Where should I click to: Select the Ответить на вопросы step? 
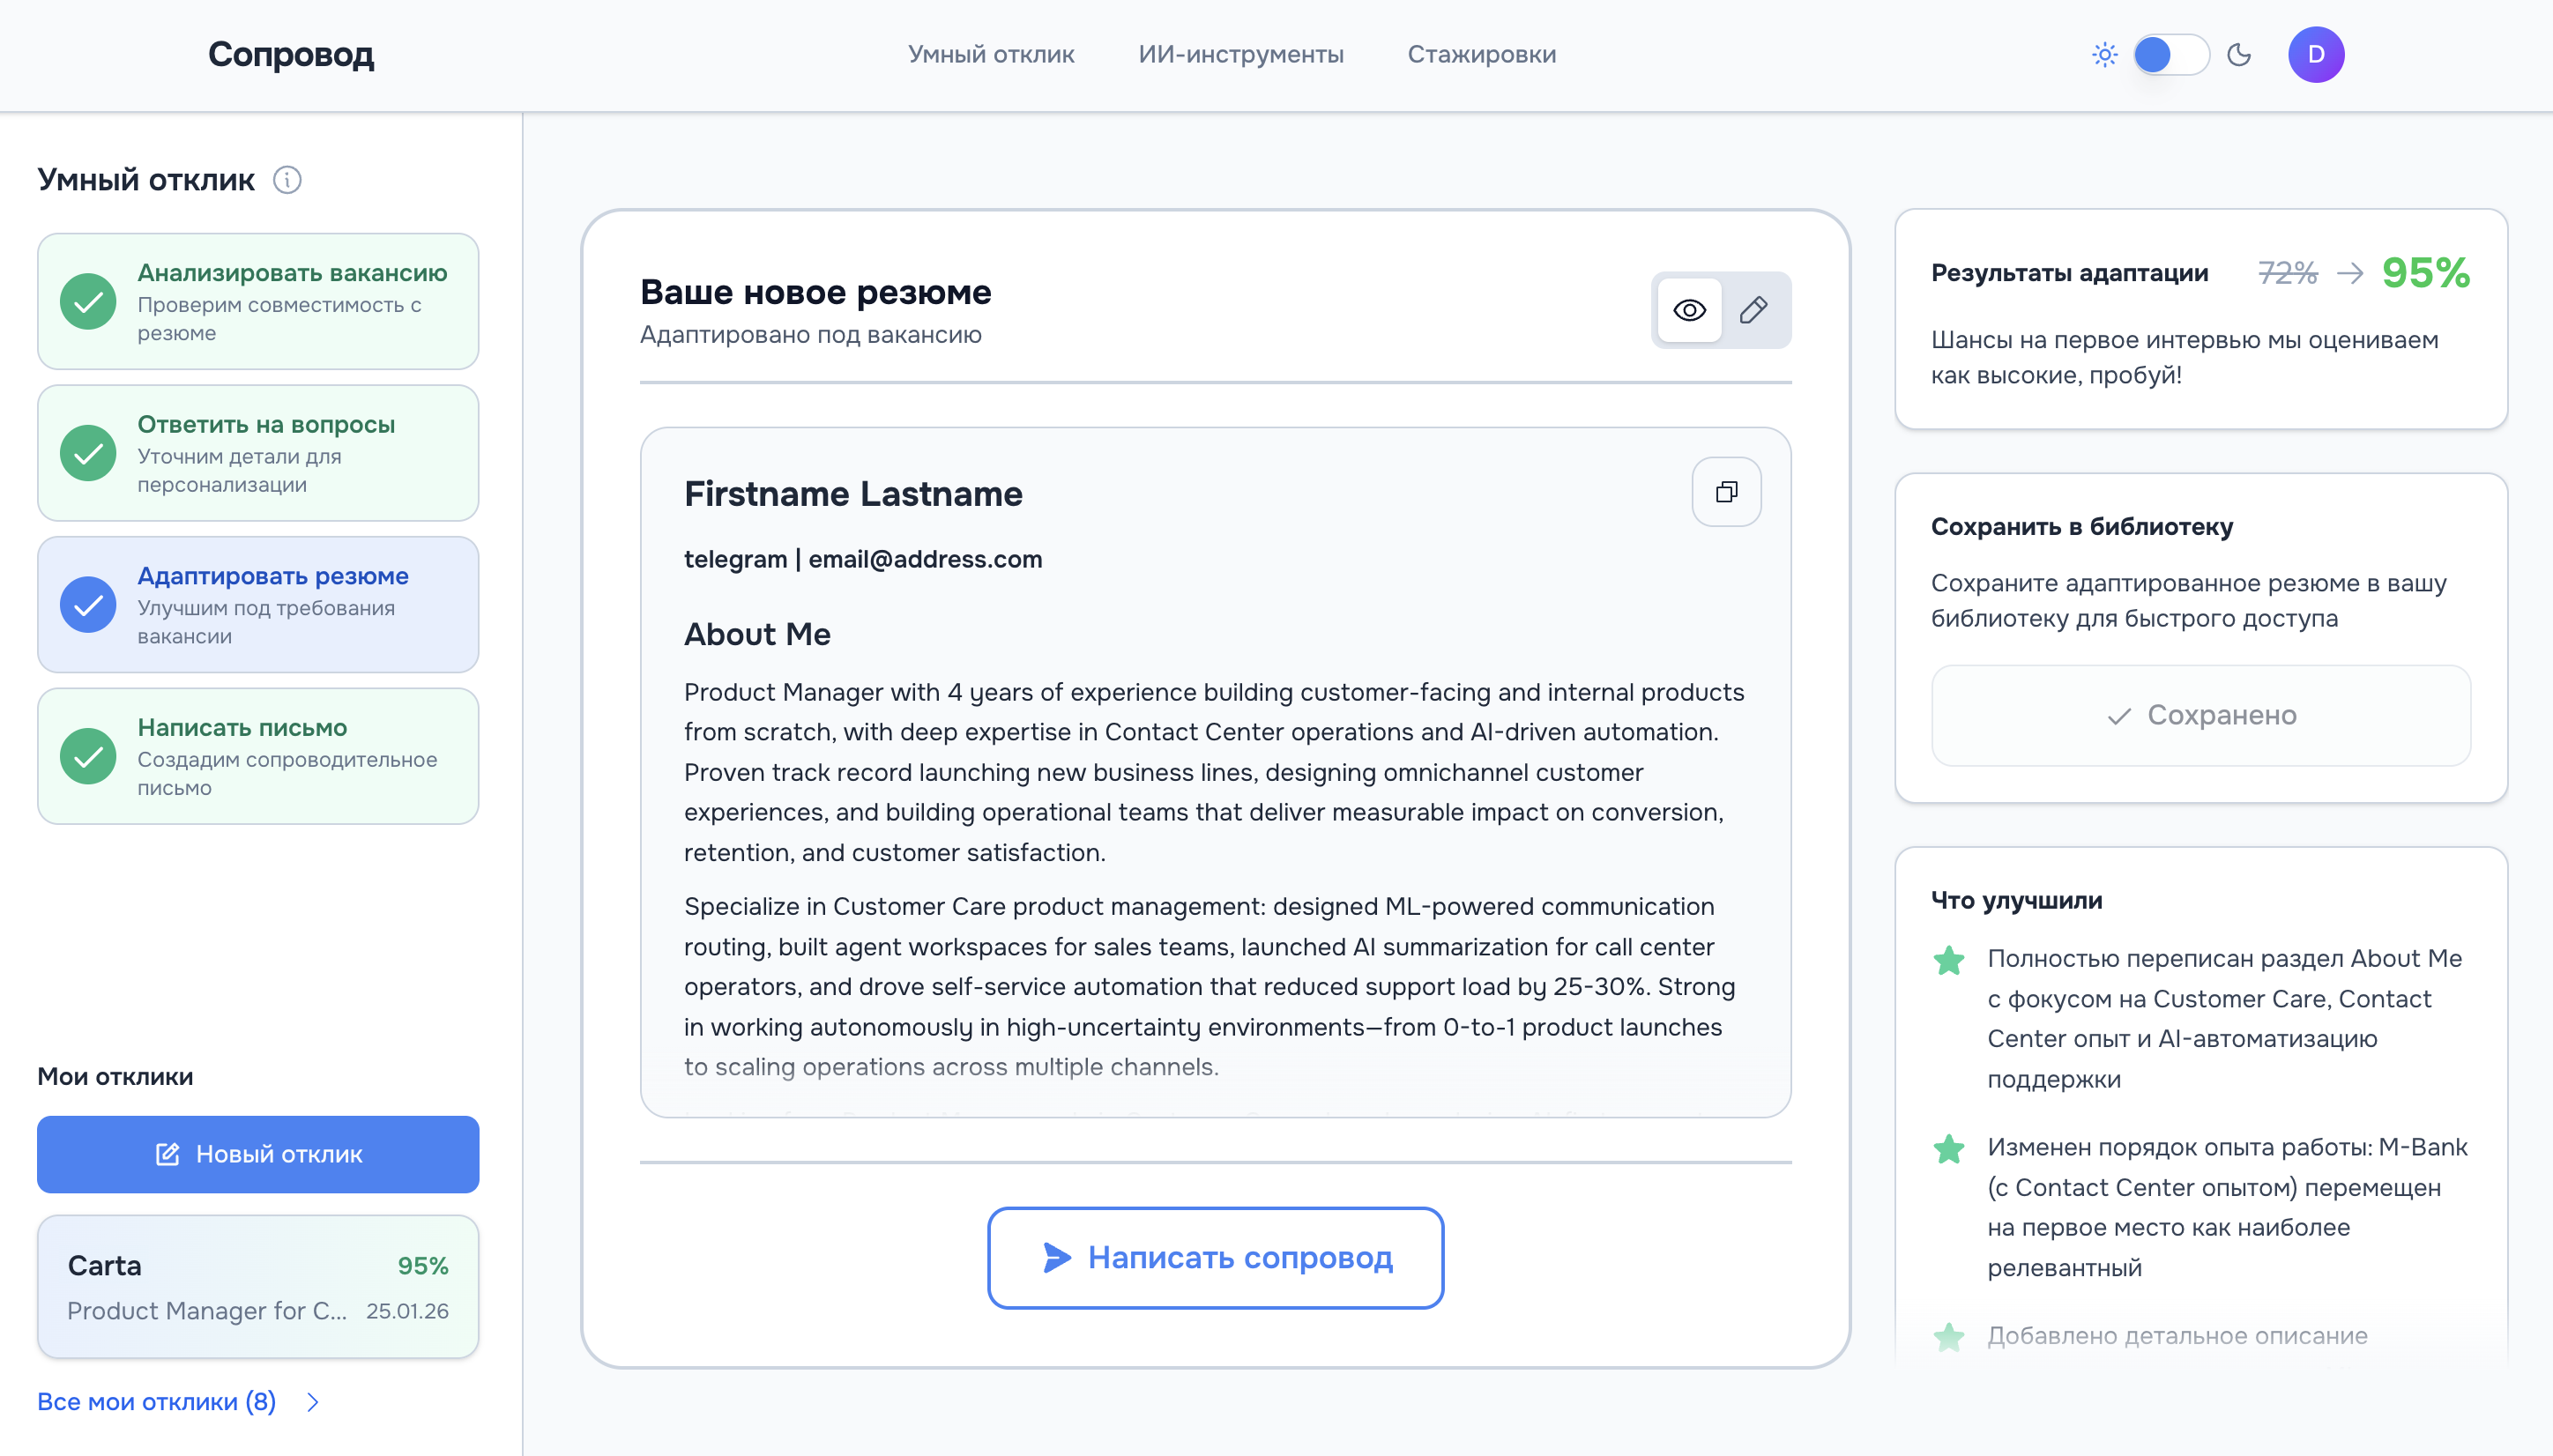click(x=258, y=453)
